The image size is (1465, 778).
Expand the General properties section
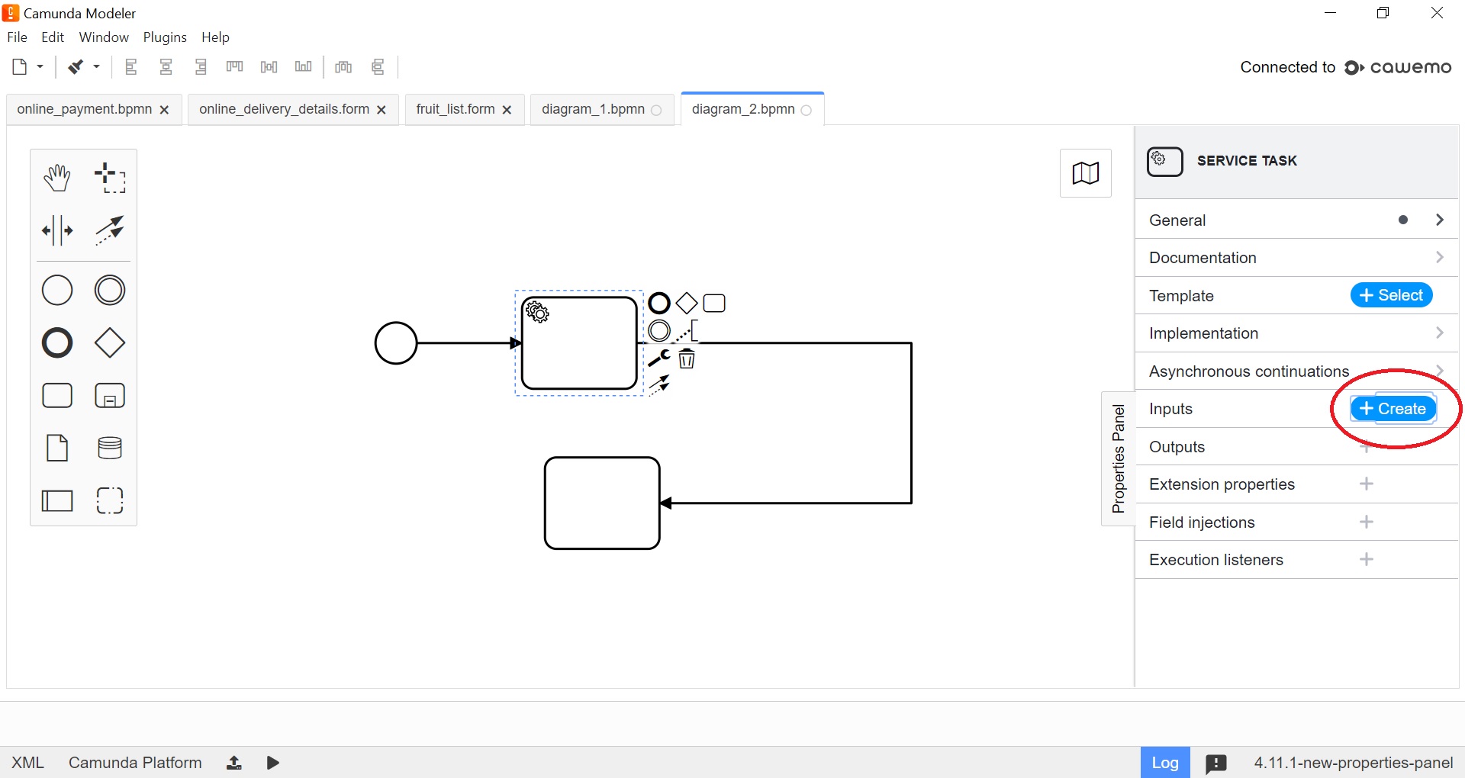(1440, 220)
